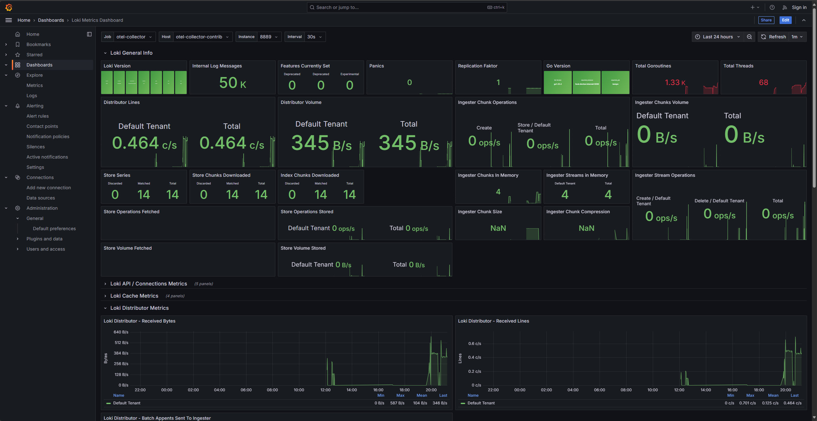Open Add new connection menu item
The height and width of the screenshot is (421, 817).
(49, 188)
